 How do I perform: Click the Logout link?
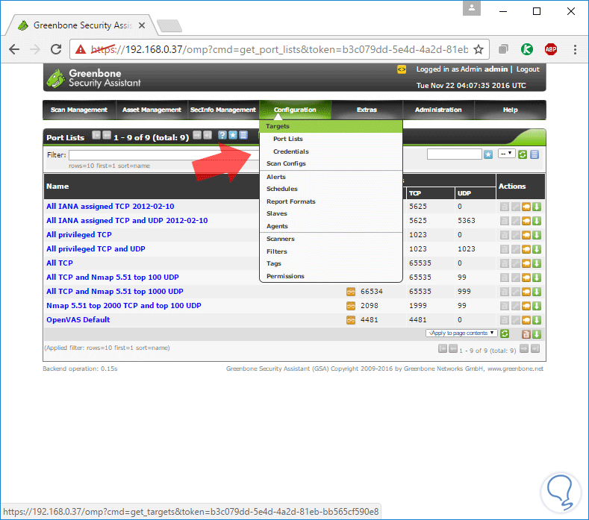(x=527, y=69)
